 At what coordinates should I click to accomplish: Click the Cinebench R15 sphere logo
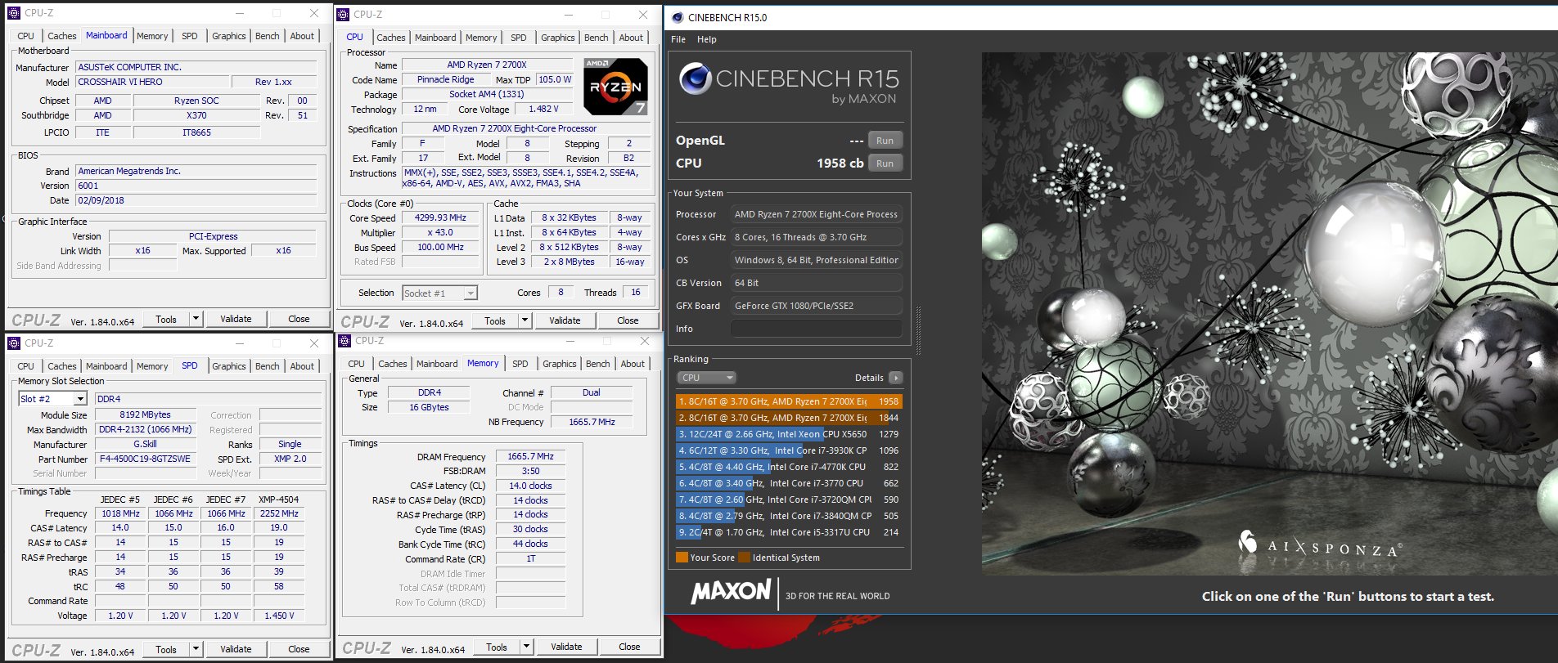(695, 79)
